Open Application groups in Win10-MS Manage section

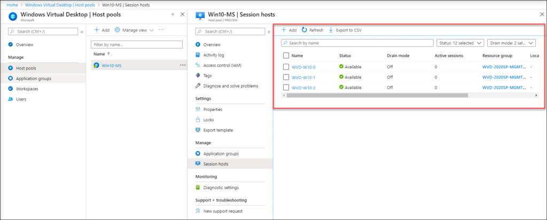pos(221,153)
